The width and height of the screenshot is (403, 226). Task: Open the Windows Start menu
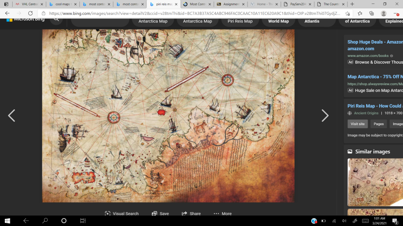[8, 221]
